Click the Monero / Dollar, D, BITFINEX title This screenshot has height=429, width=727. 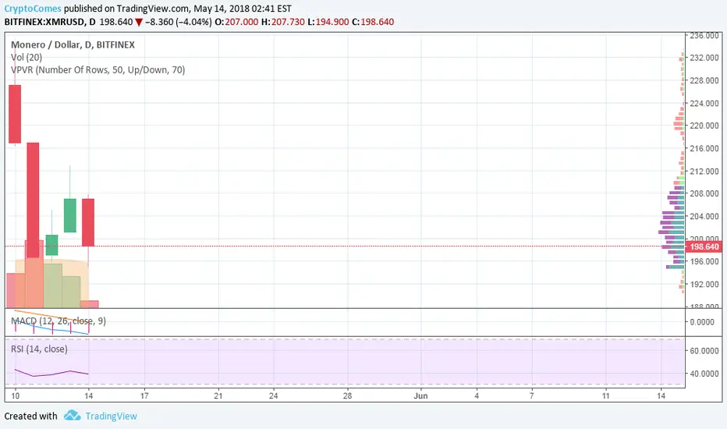[x=73, y=44]
